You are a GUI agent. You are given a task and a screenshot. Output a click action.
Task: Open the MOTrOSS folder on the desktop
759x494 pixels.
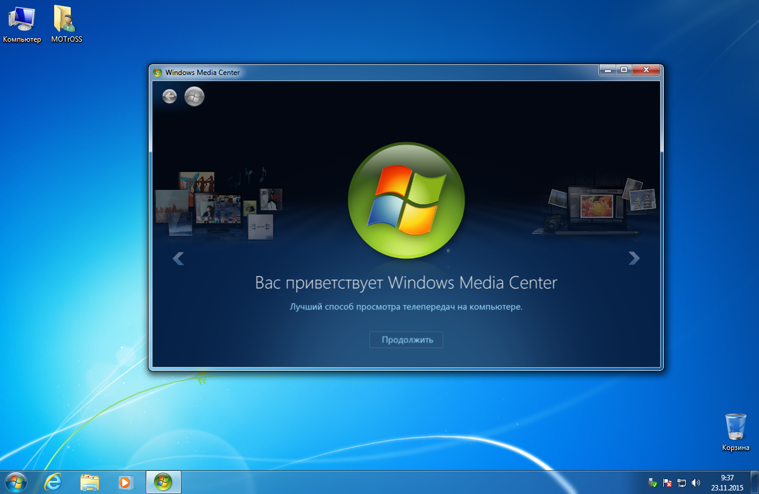point(66,25)
